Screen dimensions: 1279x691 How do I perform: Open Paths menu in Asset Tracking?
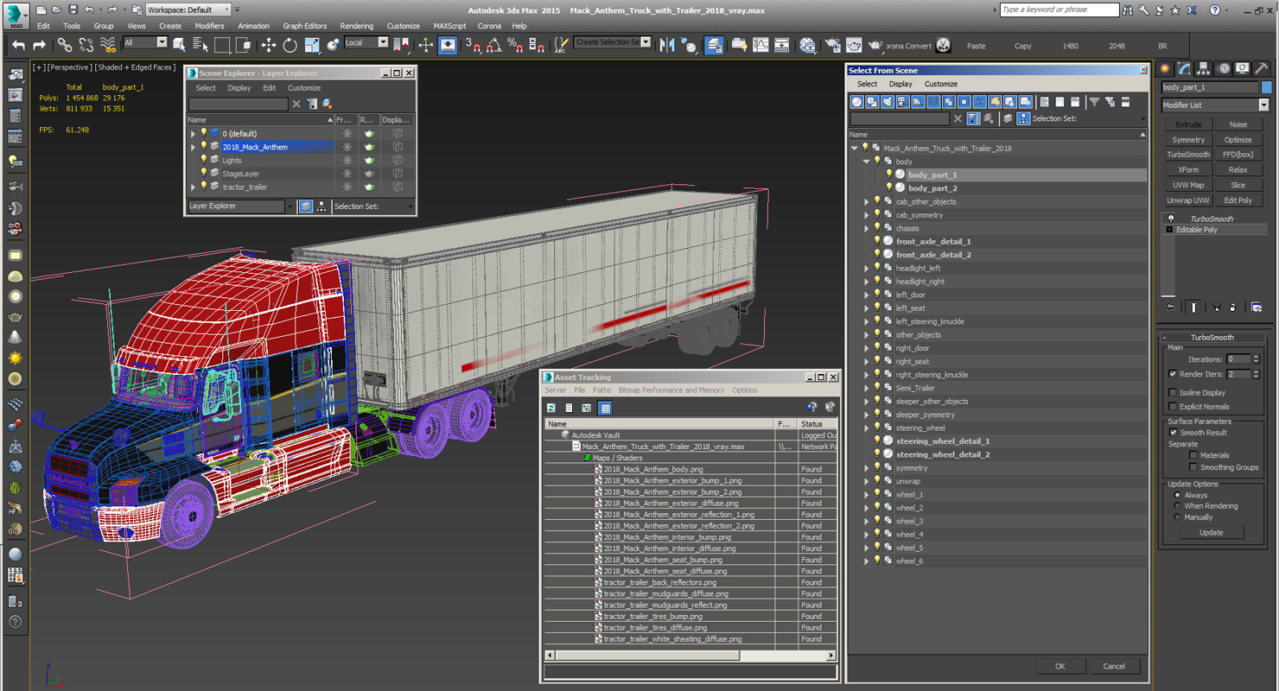pos(601,390)
